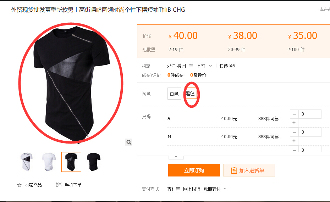Click the 立即订购 button
330x202 pixels.
tap(194, 170)
